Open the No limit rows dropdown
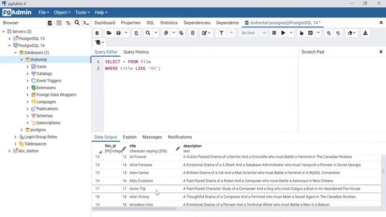The width and height of the screenshot is (386, 217). tap(253, 33)
